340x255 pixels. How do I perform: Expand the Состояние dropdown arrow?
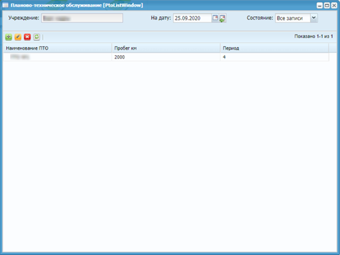[313, 18]
